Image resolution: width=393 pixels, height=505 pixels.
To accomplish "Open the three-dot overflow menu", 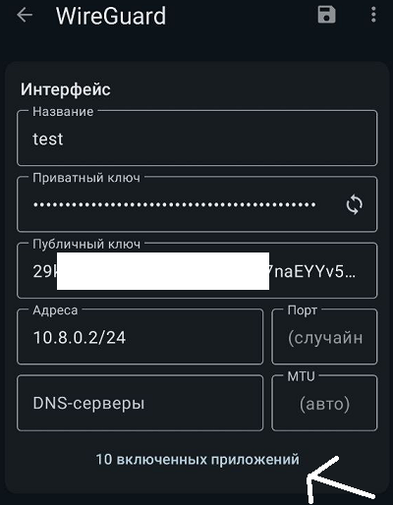I will click(373, 15).
